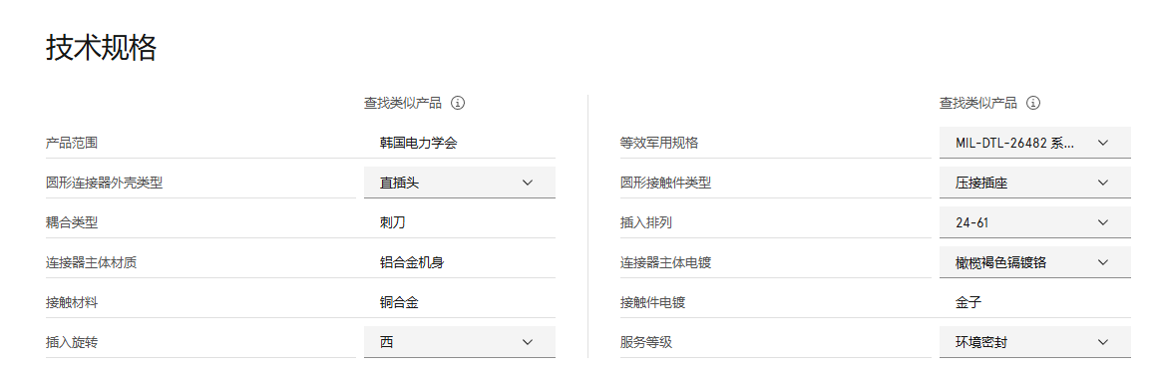
Task: Click the info icon above the MIL-DTL-26482 dropdown
Action: point(1033,104)
